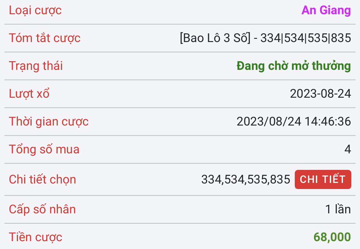Click the Thời gian cược label
This screenshot has height=249, width=360.
[x=49, y=122]
